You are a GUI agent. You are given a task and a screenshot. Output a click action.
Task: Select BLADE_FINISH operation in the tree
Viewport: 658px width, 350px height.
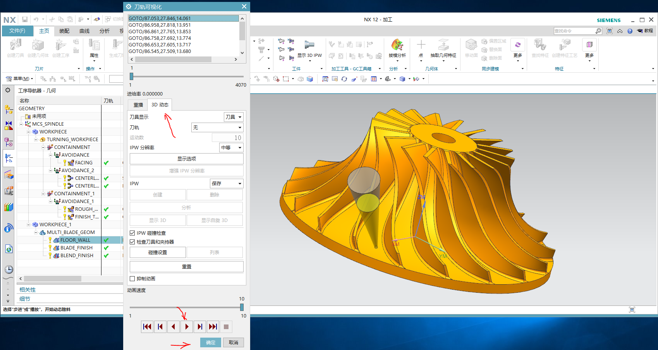(x=76, y=248)
